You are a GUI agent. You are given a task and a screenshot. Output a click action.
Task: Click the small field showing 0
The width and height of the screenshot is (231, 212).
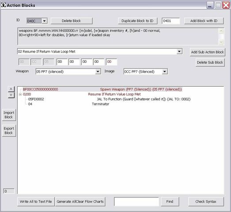[x=9, y=191]
